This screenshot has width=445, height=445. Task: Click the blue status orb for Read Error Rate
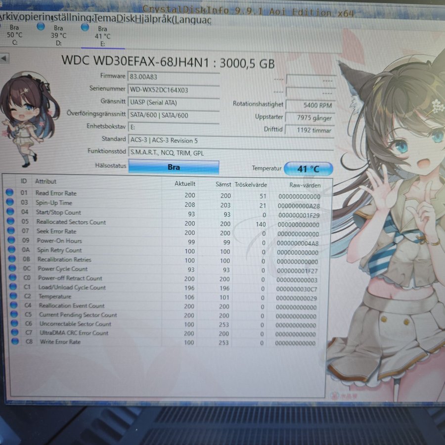tap(10, 192)
